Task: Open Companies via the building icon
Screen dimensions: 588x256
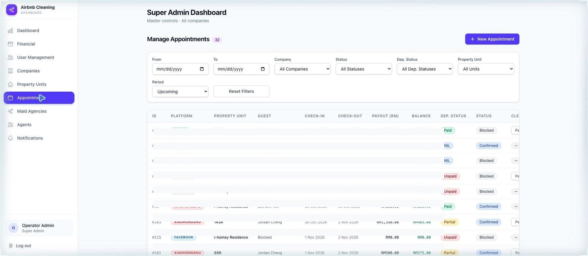Action: (10, 71)
